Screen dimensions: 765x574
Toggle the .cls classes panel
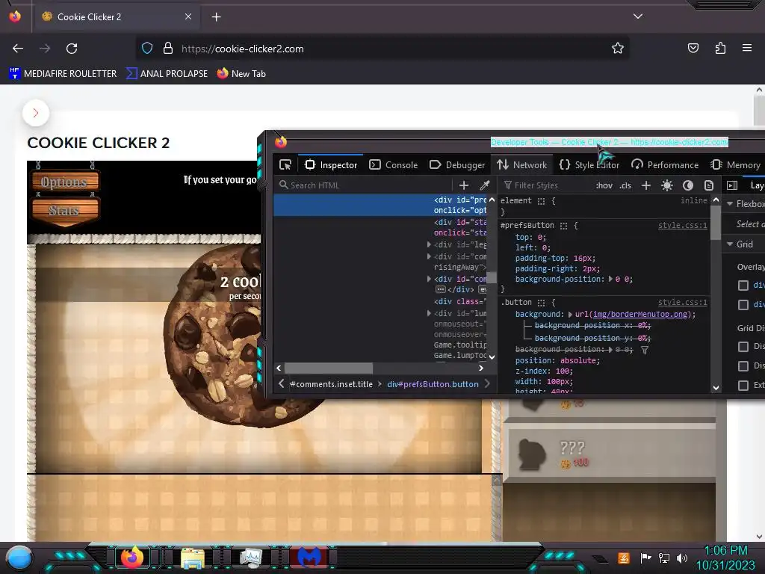click(625, 185)
